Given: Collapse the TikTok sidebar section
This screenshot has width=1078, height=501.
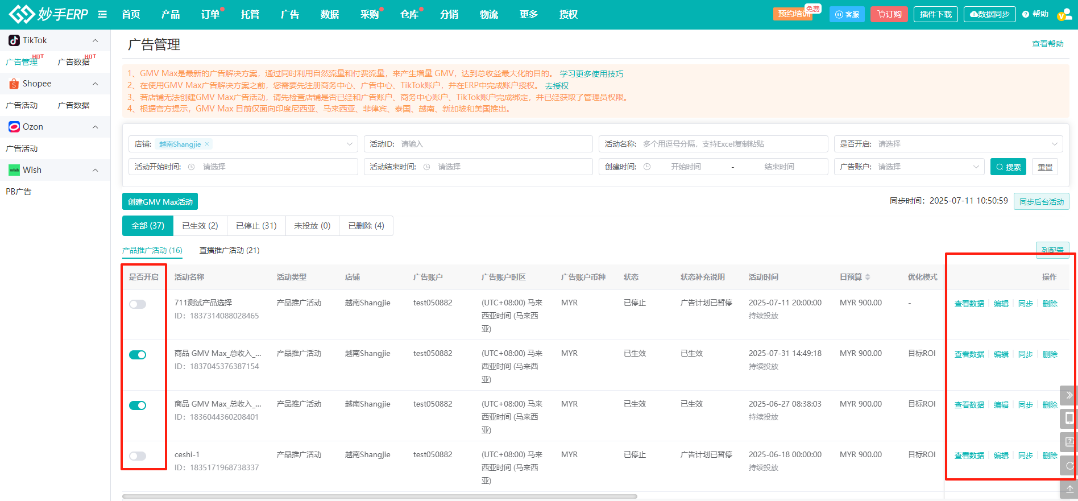Looking at the screenshot, I should coord(96,40).
